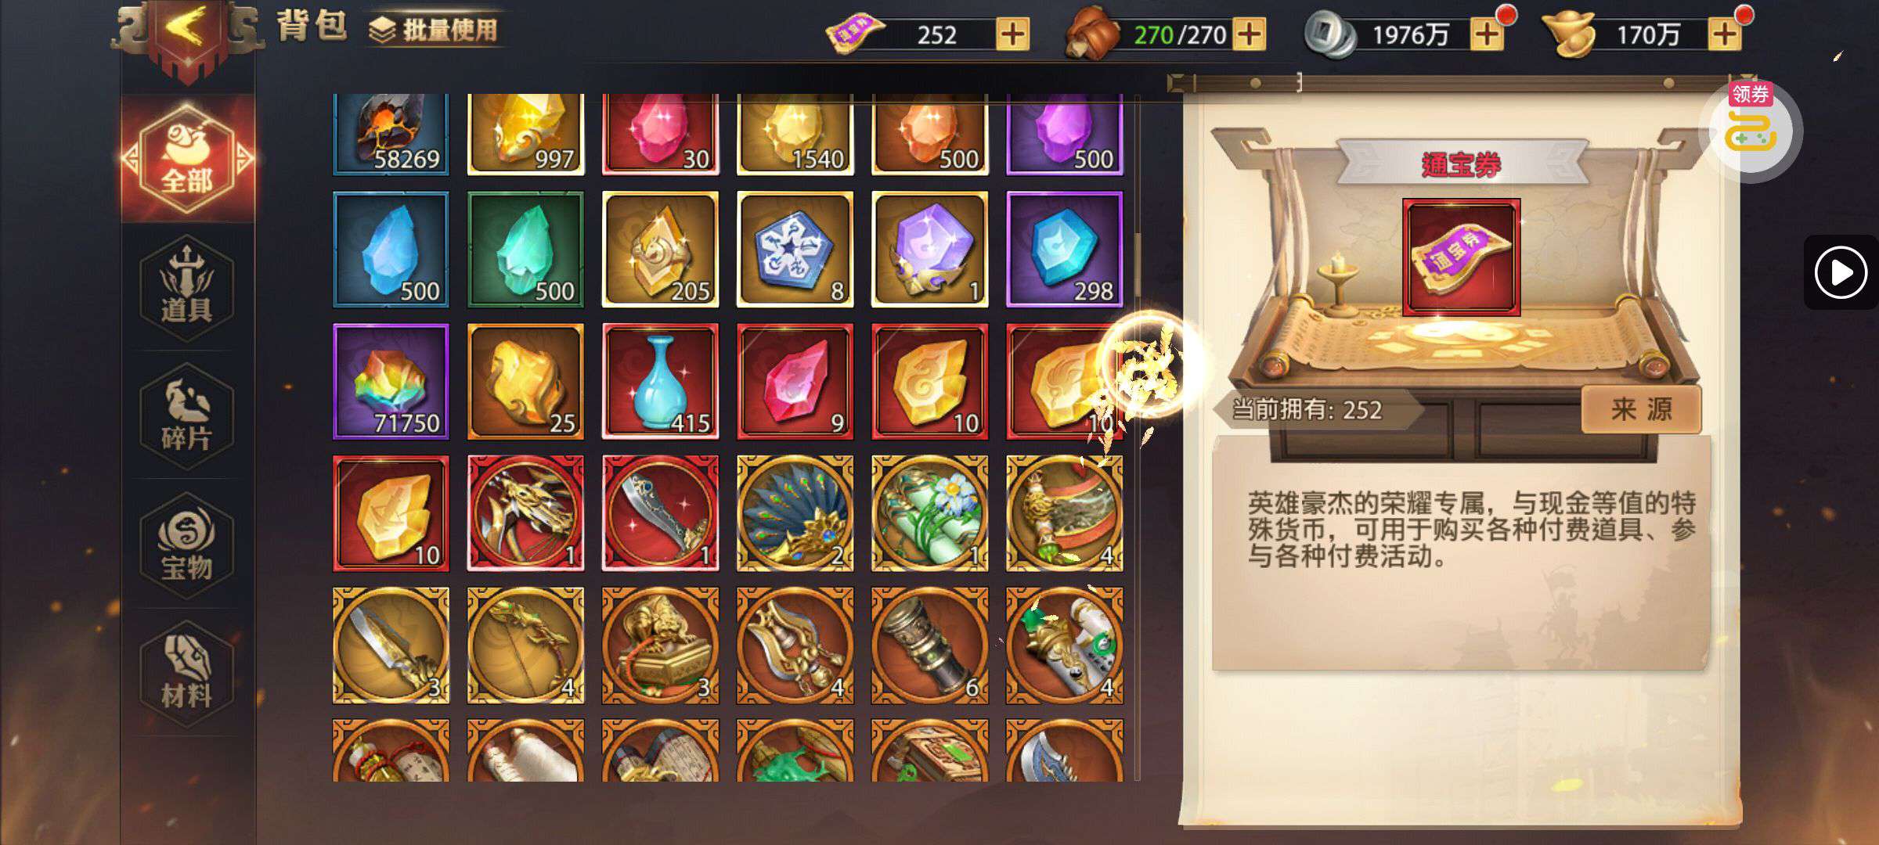
Task: Click the 批量使用 batch use button
Action: pos(435,30)
